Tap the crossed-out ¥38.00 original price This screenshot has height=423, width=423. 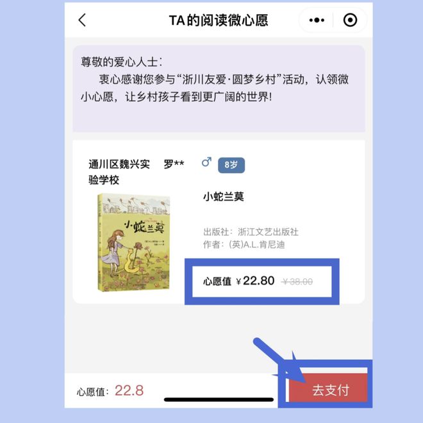297,282
